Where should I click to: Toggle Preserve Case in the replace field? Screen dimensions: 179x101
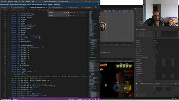click(x=68, y=15)
